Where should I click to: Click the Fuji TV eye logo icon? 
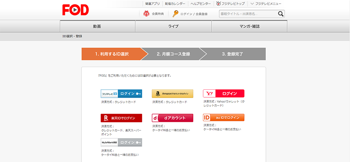pos(218,4)
